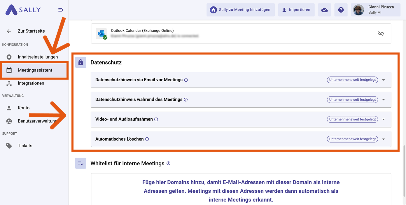Unlink the Outlook Calendar connection

point(381,34)
